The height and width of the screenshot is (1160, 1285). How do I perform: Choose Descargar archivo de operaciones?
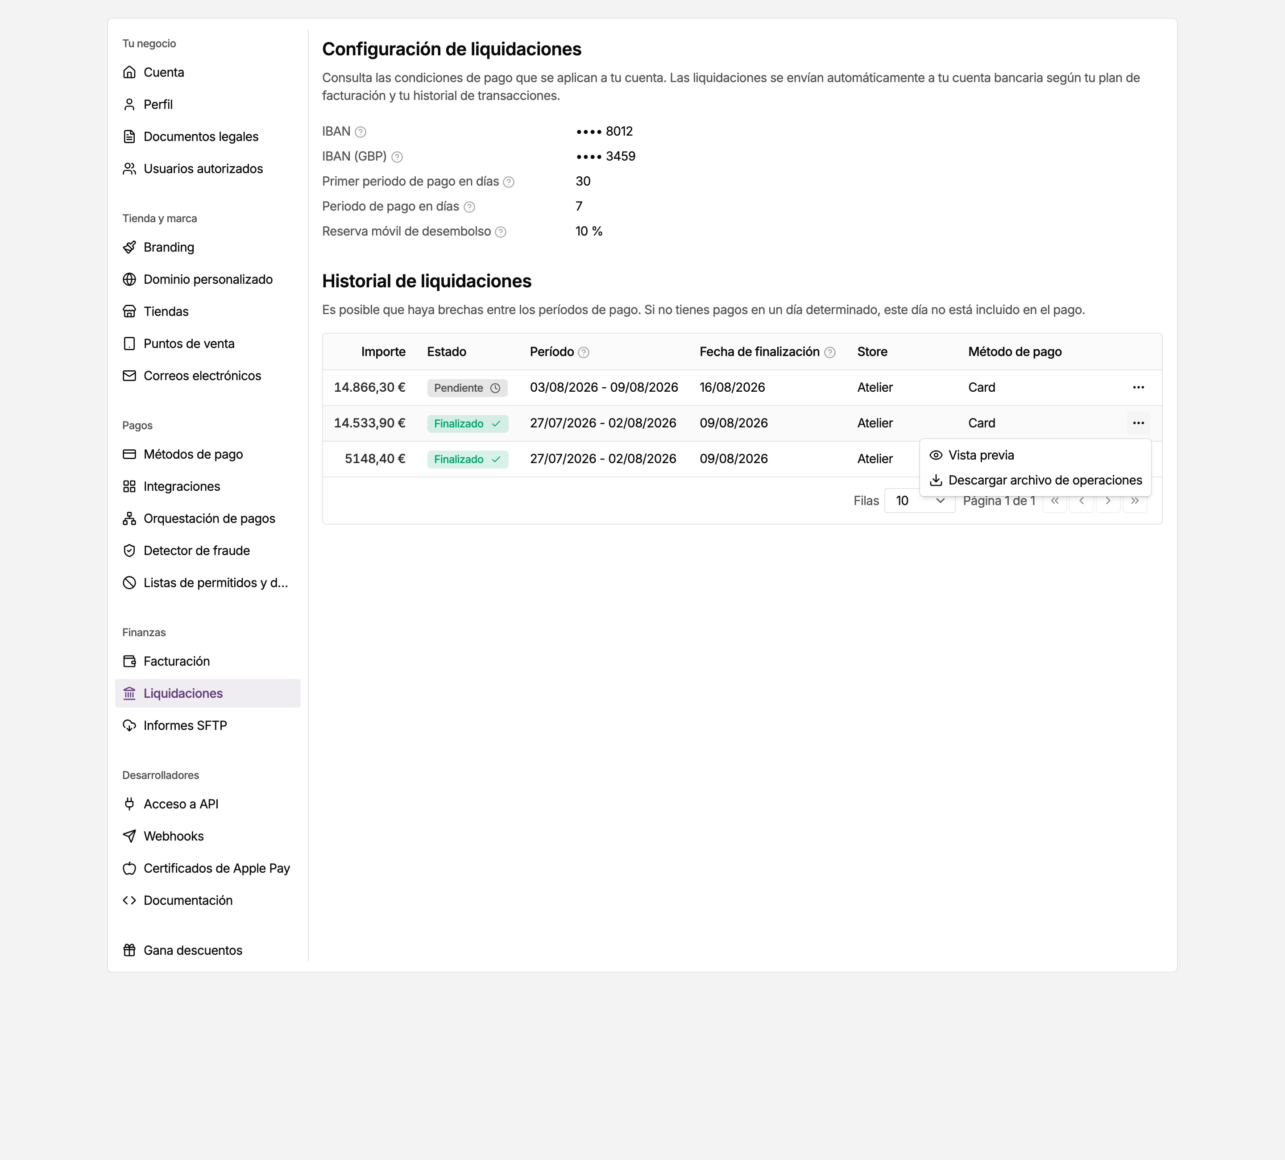[1035, 480]
